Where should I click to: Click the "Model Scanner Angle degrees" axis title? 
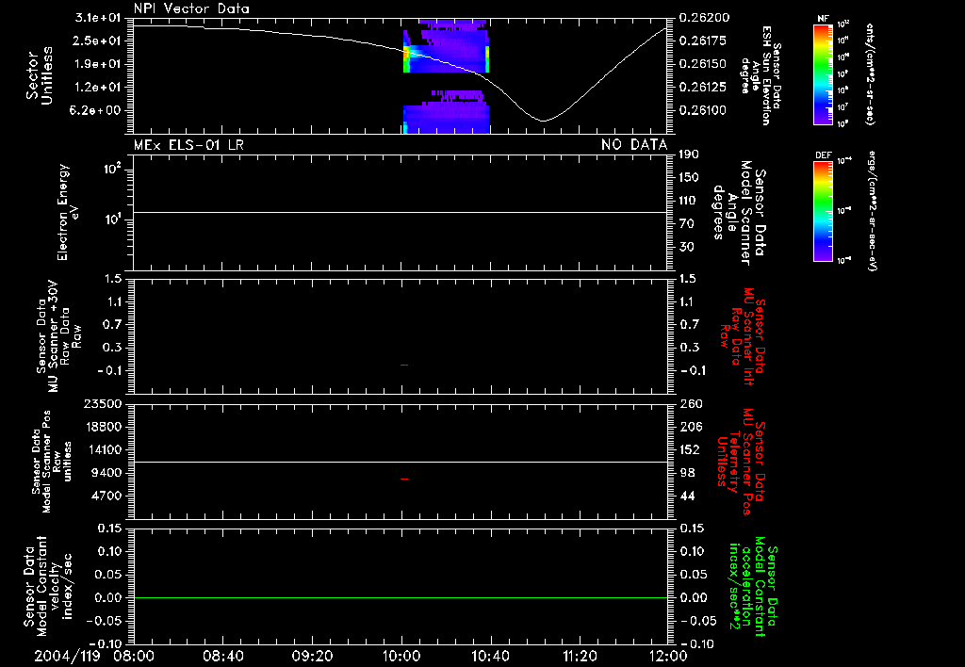pyautogui.click(x=739, y=213)
